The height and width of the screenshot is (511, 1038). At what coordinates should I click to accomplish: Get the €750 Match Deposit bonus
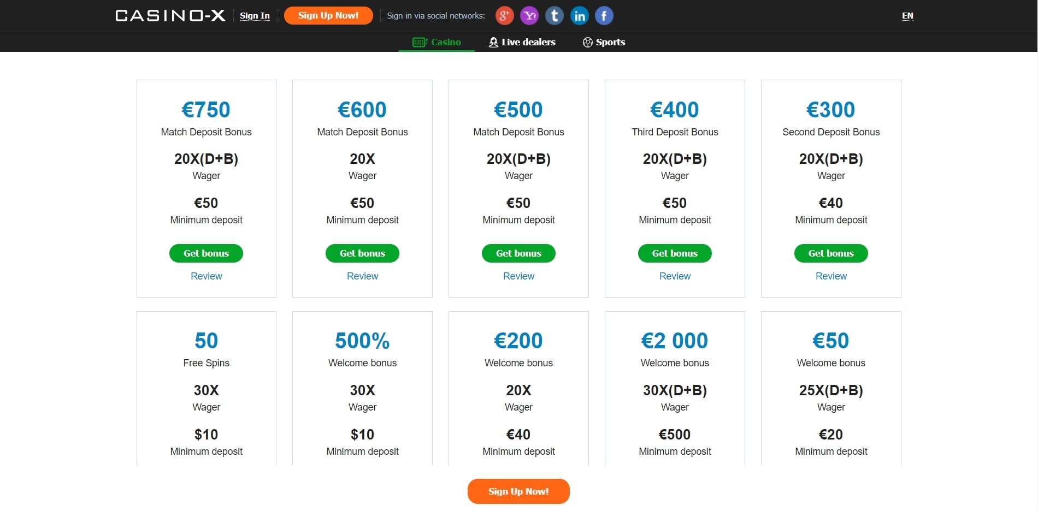click(207, 253)
